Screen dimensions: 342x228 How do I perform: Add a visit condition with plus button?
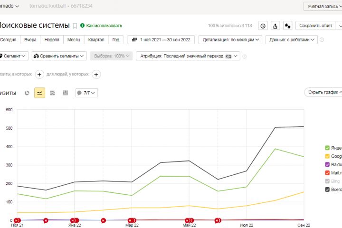point(39,75)
